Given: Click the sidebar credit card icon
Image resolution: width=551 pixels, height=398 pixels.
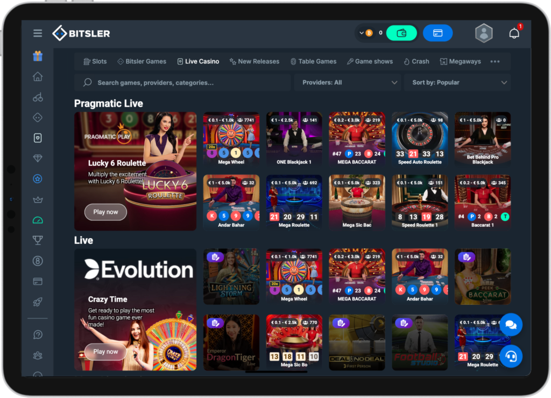Looking at the screenshot, I should click(x=38, y=281).
